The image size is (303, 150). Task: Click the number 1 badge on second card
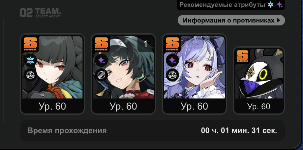click(x=146, y=44)
